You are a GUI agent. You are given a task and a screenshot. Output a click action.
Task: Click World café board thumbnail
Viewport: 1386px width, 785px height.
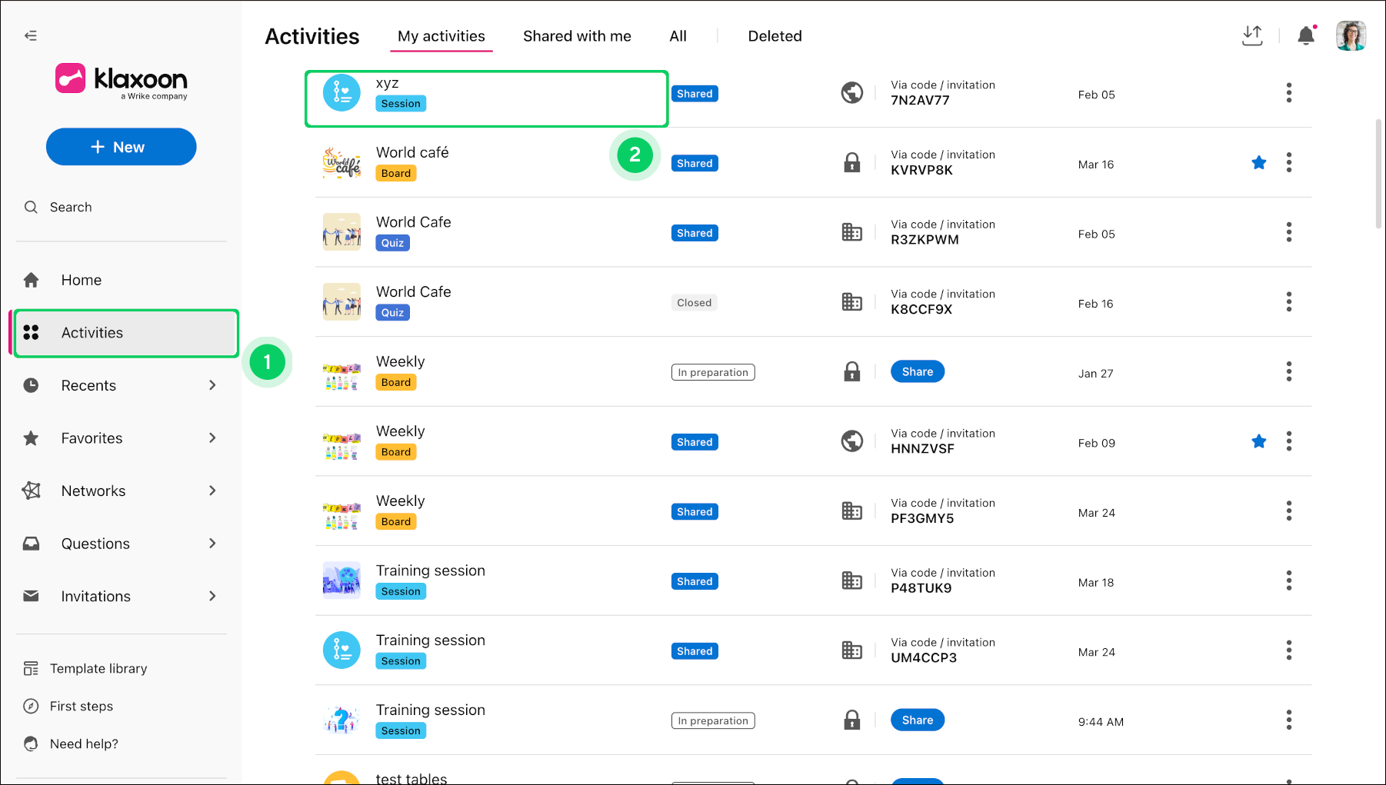tap(342, 162)
